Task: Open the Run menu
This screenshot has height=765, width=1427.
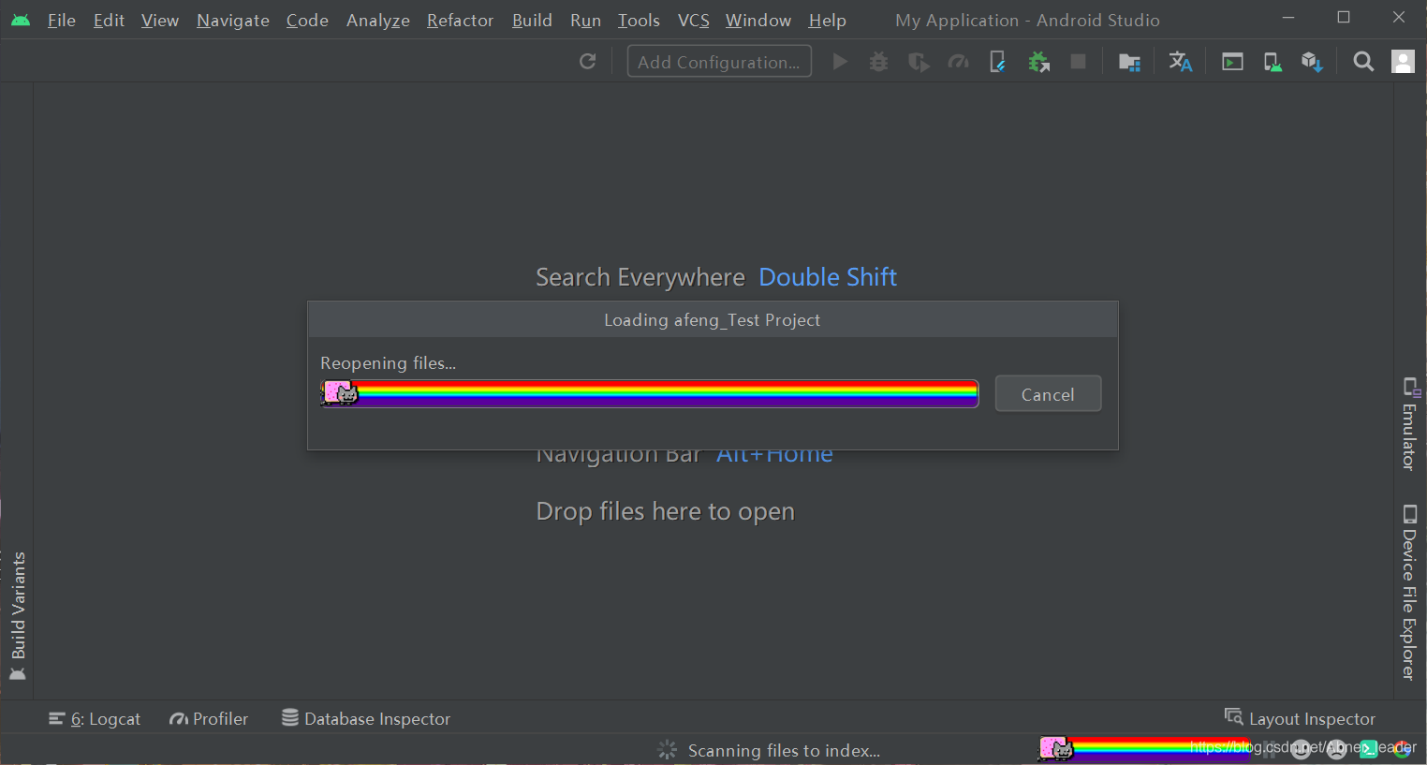Action: pyautogui.click(x=585, y=20)
